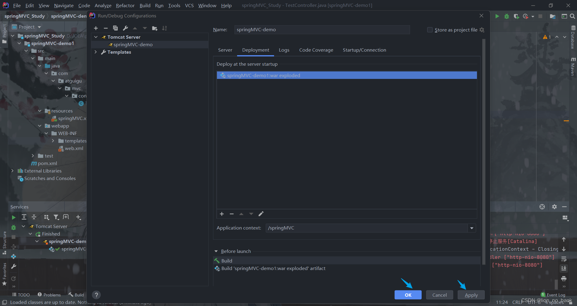This screenshot has width=577, height=306.
Task: Debug application with bug icon
Action: click(507, 16)
